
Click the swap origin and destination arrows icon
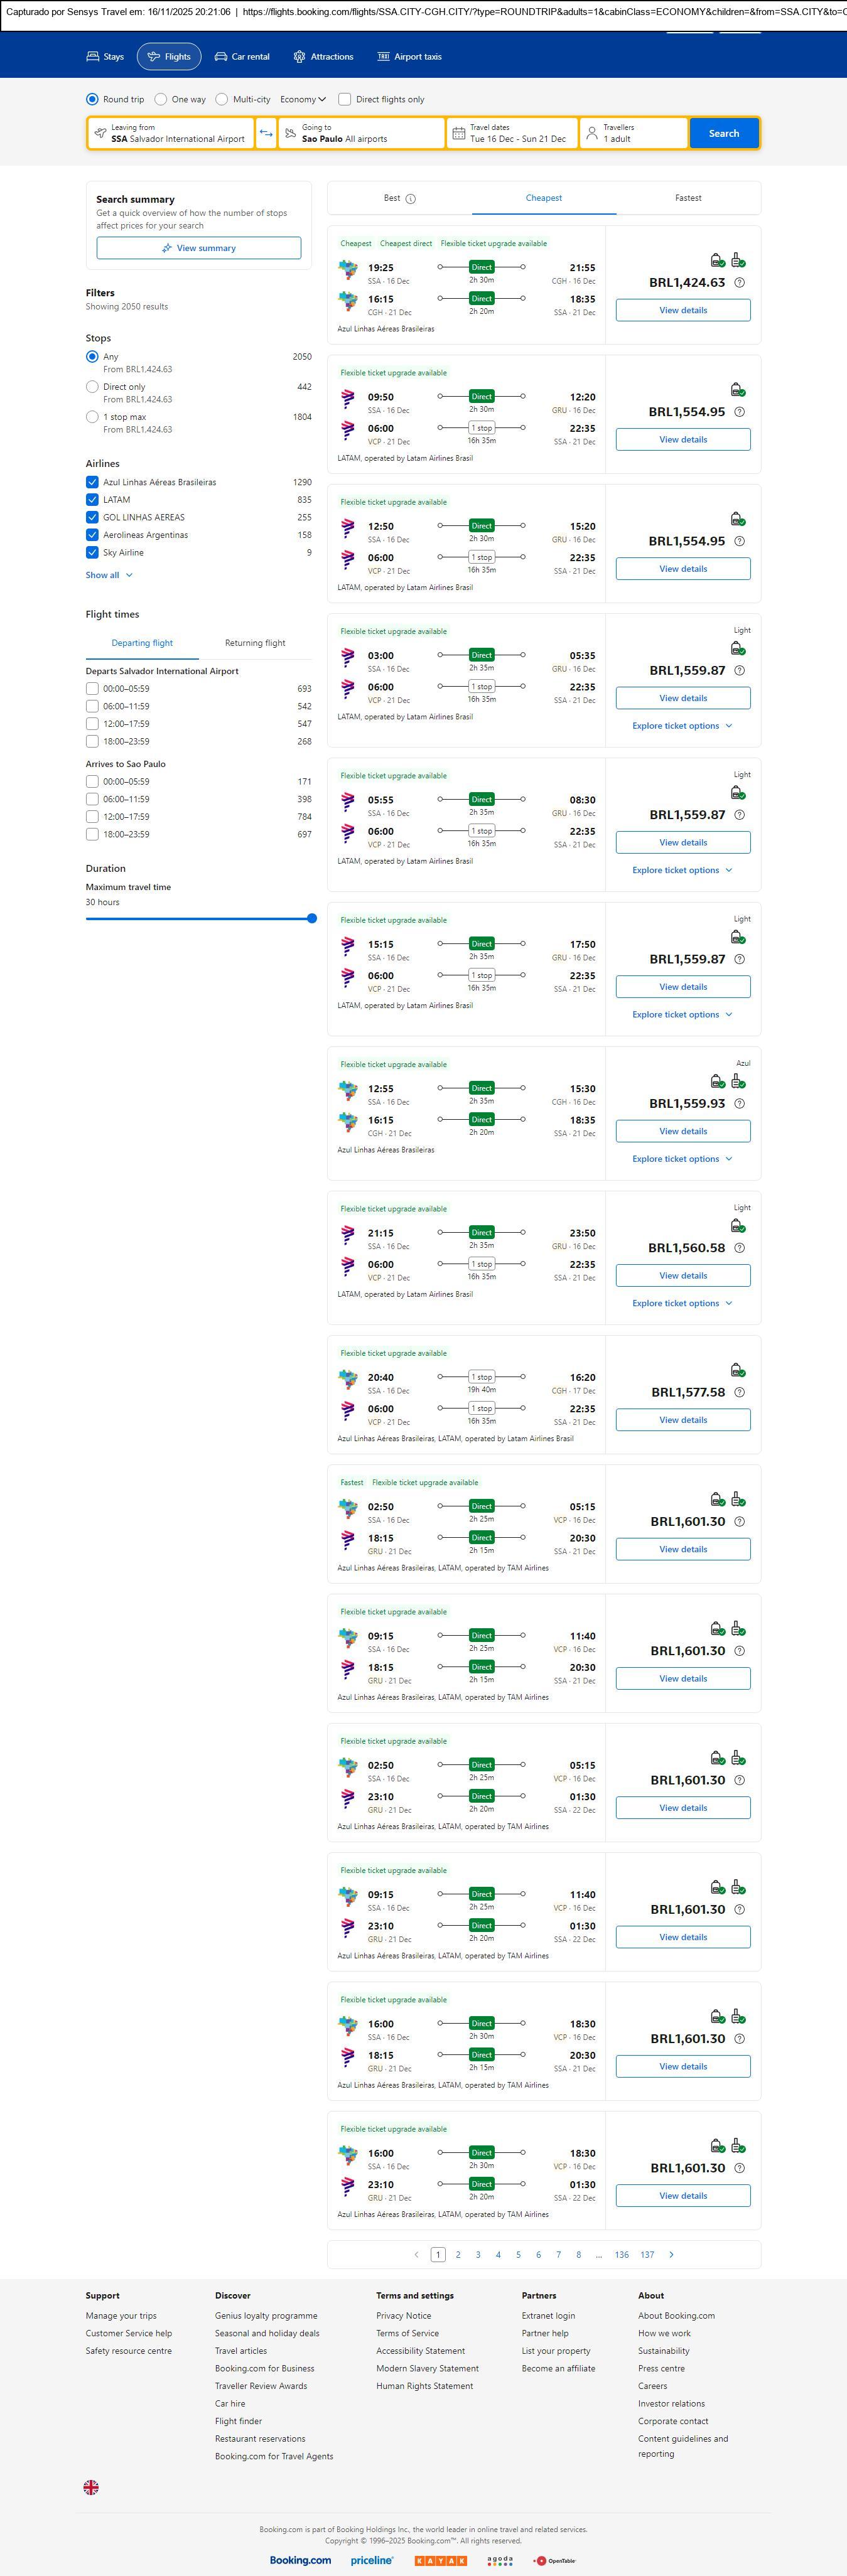coord(266,133)
